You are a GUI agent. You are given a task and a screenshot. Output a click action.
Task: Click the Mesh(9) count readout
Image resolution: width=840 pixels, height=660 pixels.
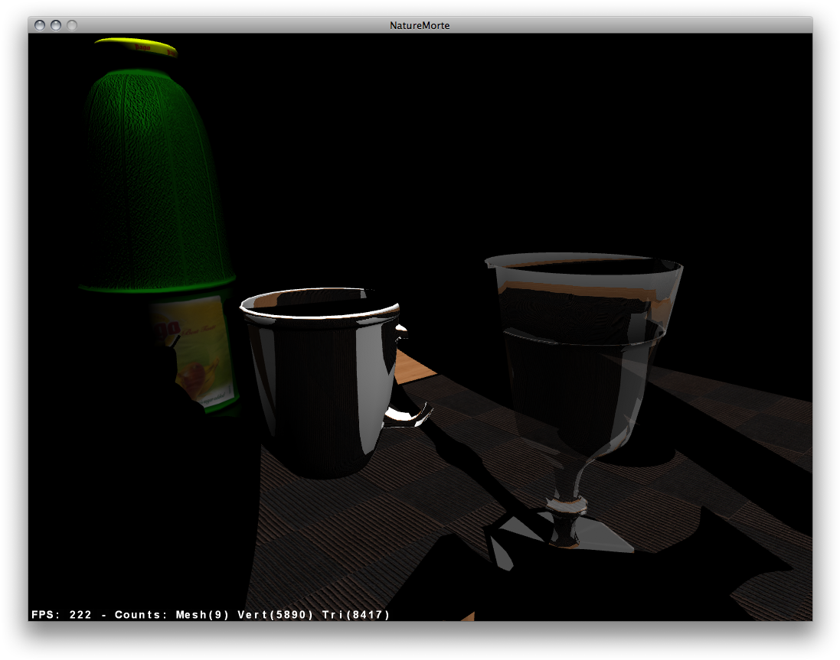(204, 615)
